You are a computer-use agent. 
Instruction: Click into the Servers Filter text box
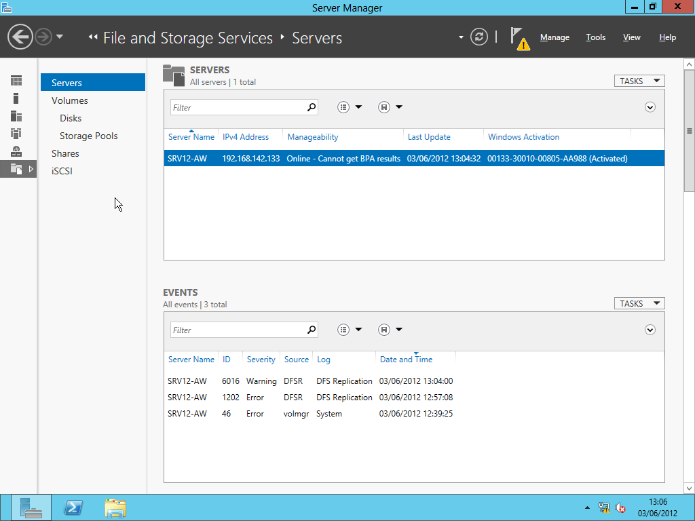click(238, 107)
